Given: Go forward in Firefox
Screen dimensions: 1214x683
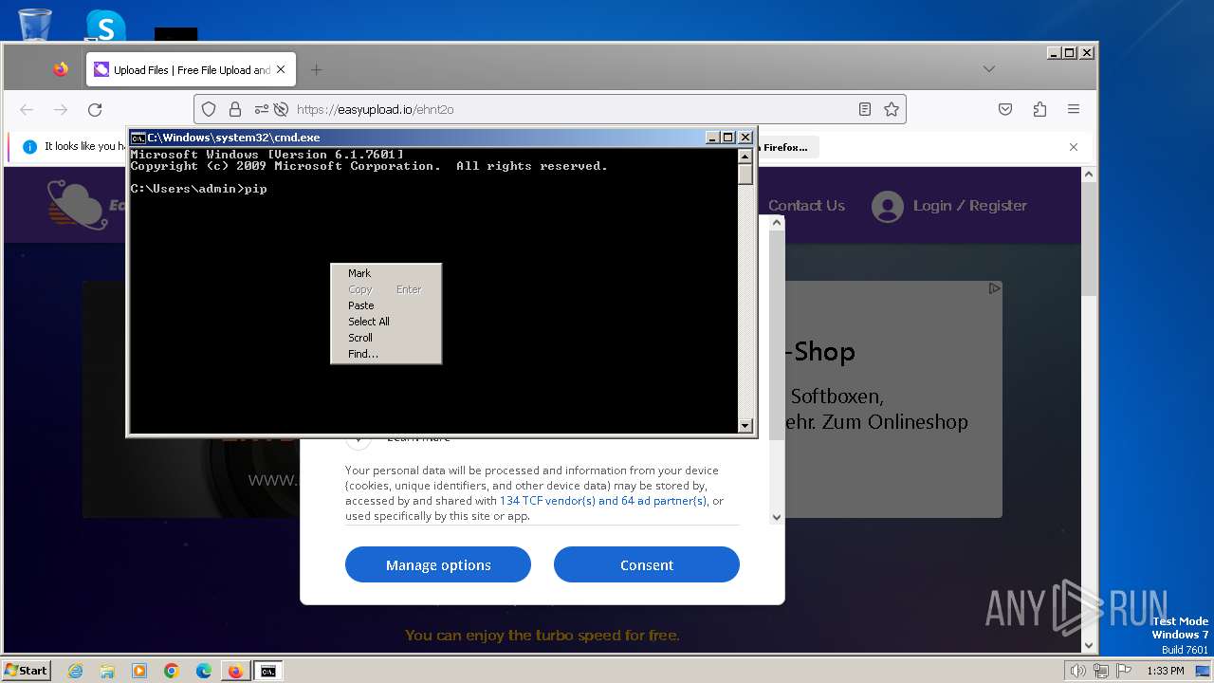Looking at the screenshot, I should pyautogui.click(x=61, y=109).
